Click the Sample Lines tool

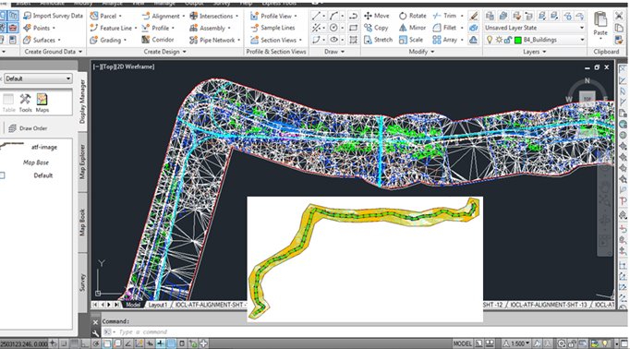tap(273, 28)
